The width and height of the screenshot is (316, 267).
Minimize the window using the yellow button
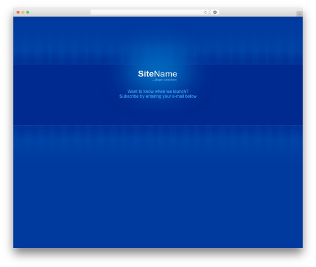23,13
